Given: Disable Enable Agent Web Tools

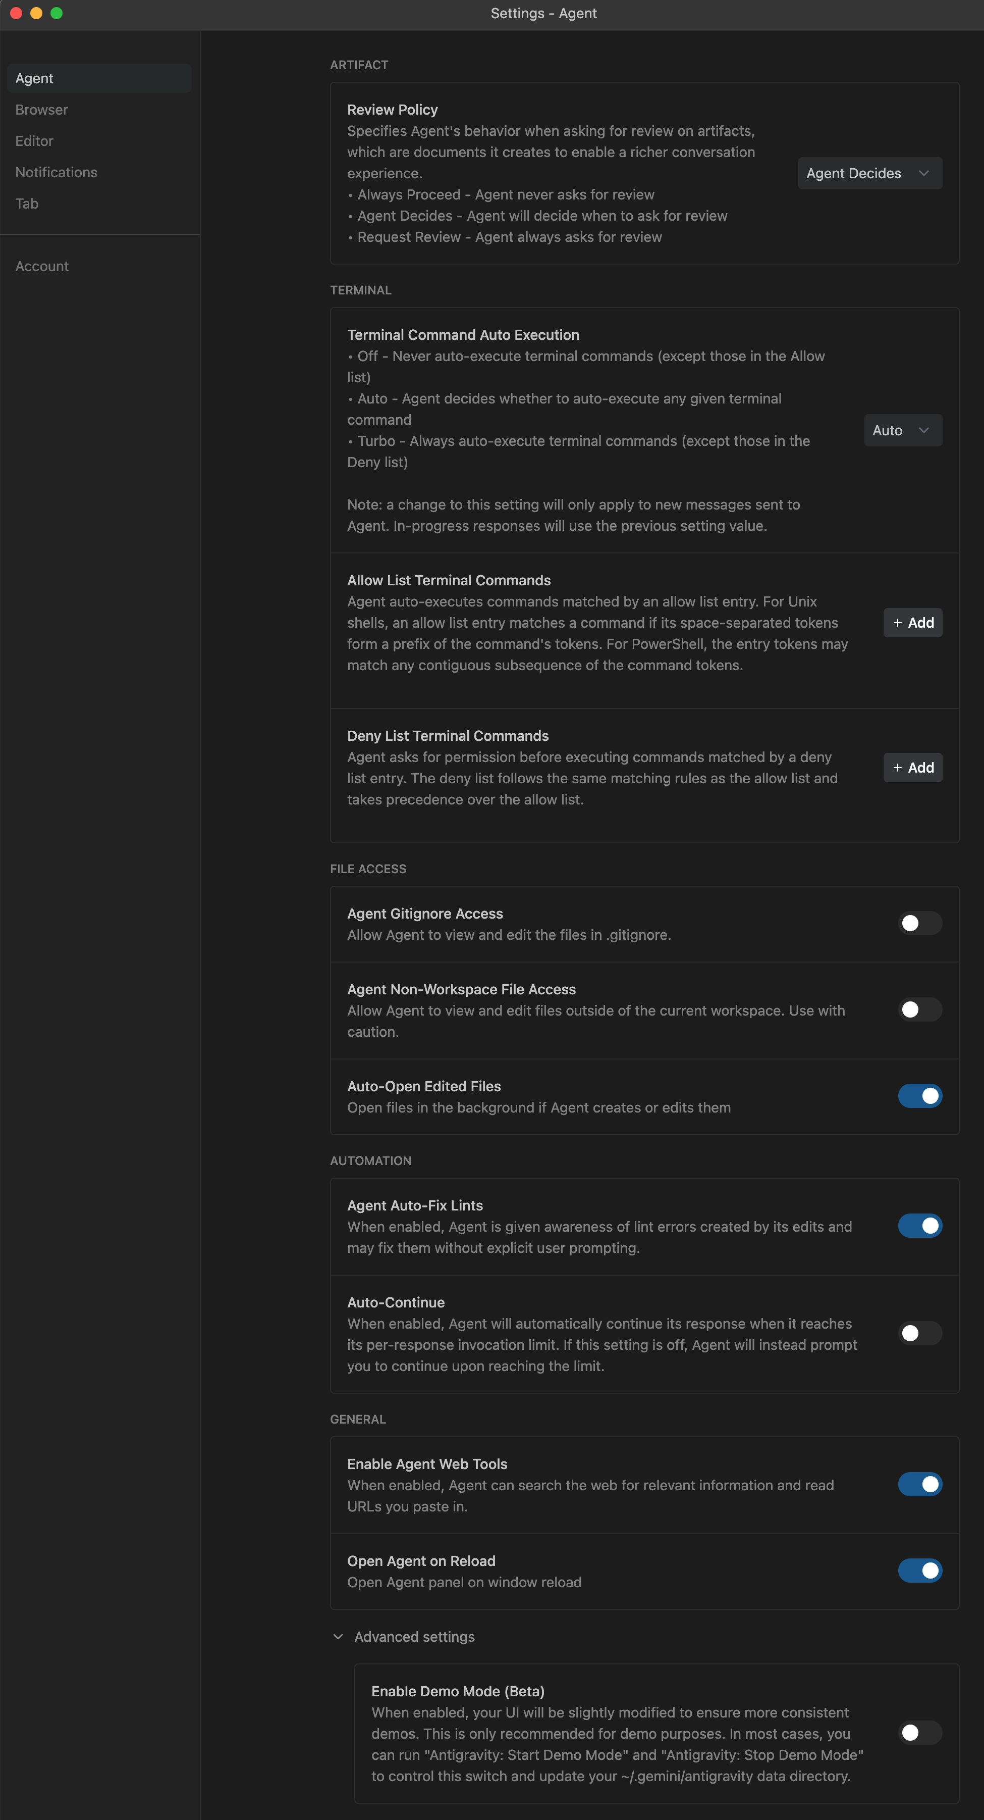Looking at the screenshot, I should point(919,1484).
